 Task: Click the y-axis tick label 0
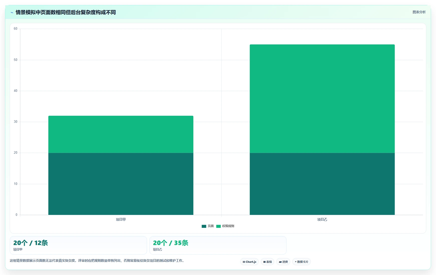click(17, 215)
